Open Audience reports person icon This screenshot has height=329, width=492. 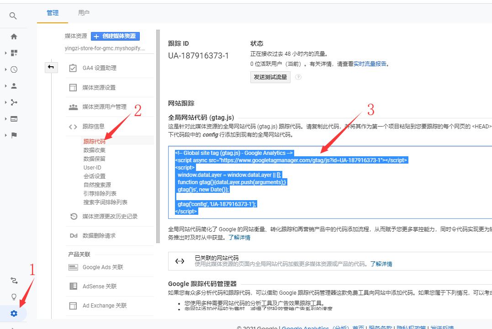[x=14, y=86]
